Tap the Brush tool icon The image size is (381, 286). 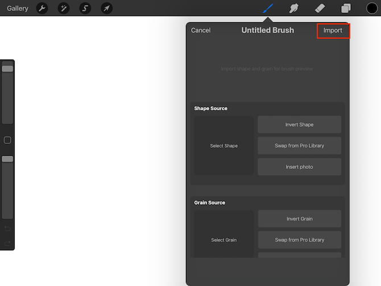coord(268,8)
